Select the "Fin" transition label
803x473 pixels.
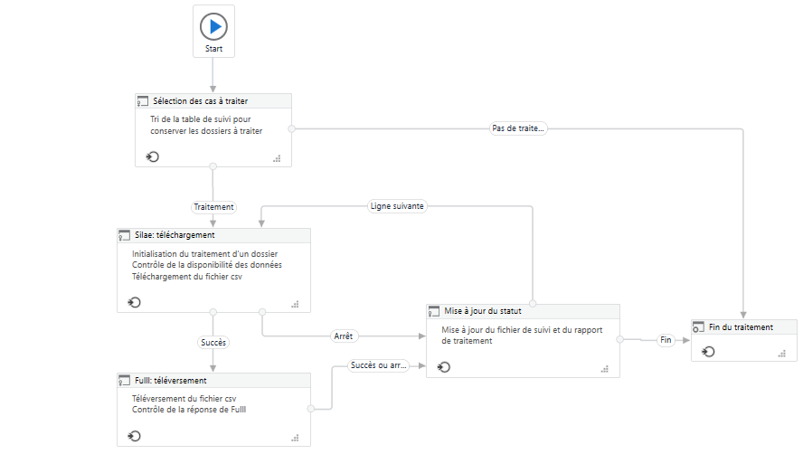(x=666, y=340)
